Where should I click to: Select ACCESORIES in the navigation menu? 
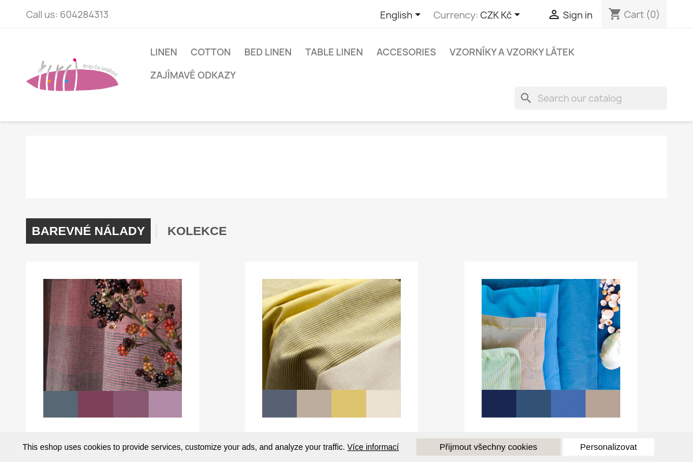click(406, 52)
